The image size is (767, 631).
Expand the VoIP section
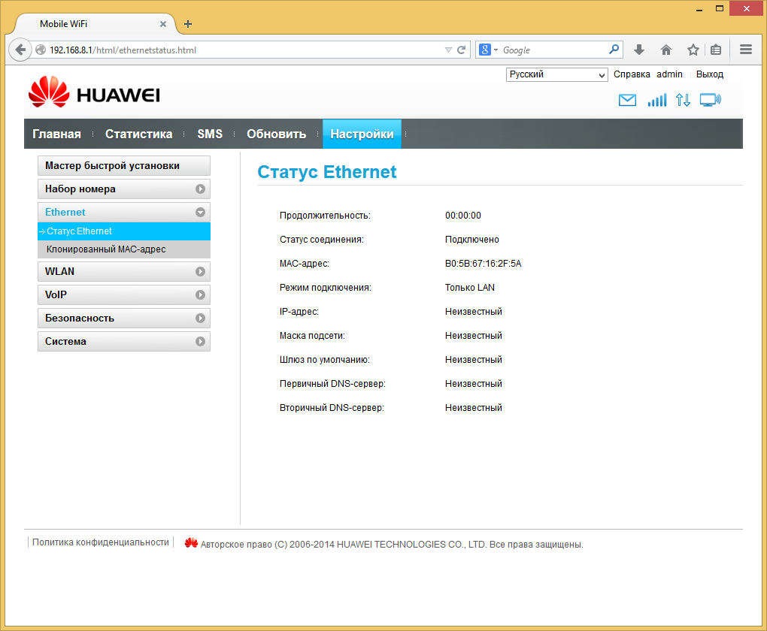[x=124, y=294]
